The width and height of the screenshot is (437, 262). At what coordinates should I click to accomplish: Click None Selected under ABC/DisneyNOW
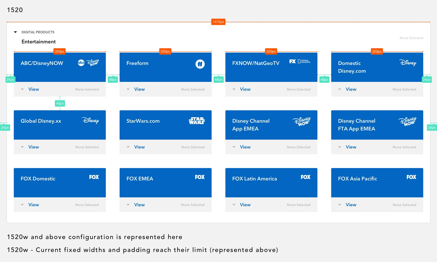(x=87, y=89)
